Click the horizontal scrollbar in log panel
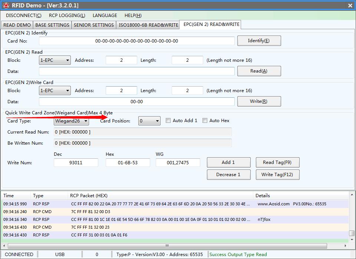The height and width of the screenshot is (259, 356). tap(167, 246)
